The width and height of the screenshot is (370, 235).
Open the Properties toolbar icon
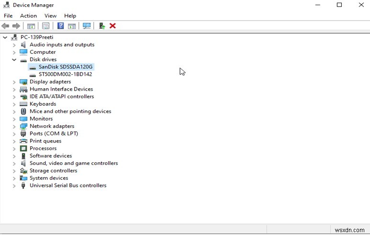45,26
